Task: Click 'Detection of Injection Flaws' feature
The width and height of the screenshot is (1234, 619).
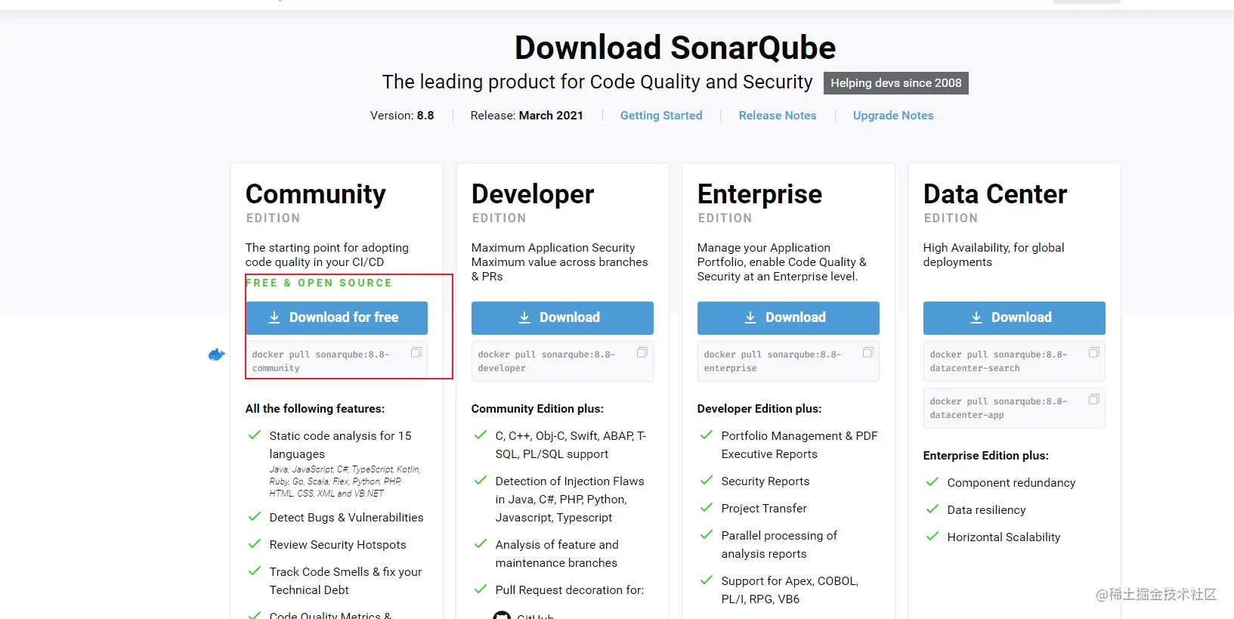Action: point(570,500)
